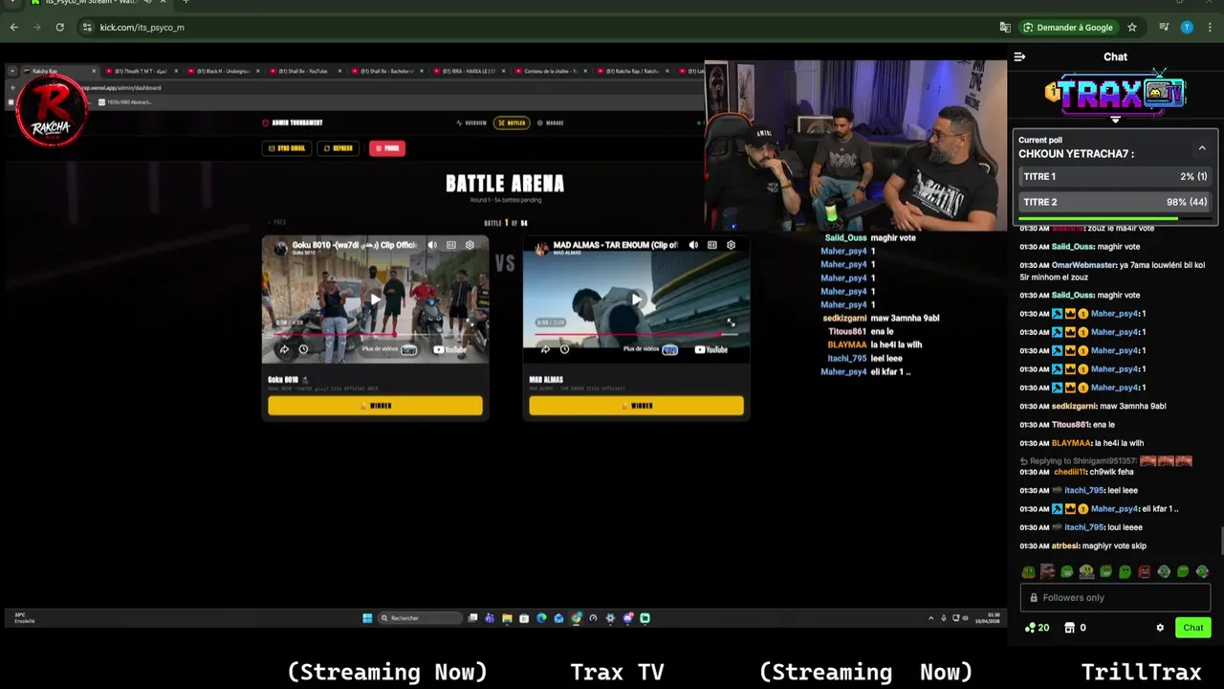Watch later icon on MAD ALMAS video

tap(564, 349)
